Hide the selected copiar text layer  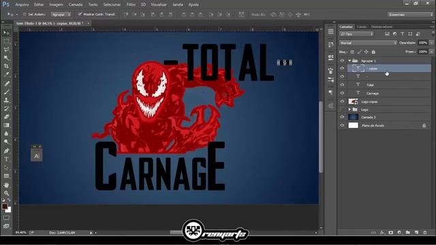pos(342,68)
